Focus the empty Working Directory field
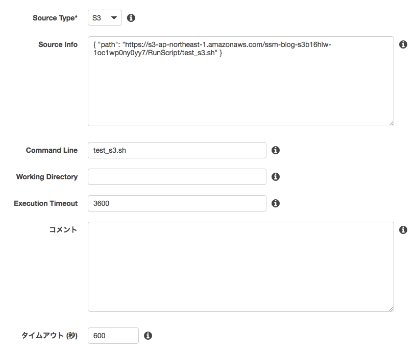Viewport: 416px width, 352px height. coord(176,177)
